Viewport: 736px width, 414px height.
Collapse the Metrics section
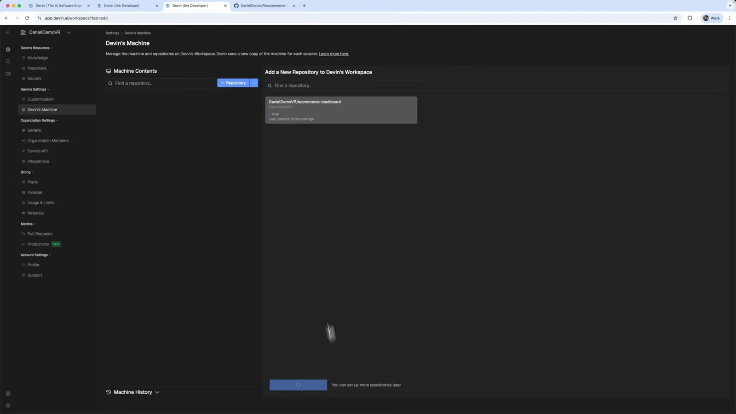(28, 224)
